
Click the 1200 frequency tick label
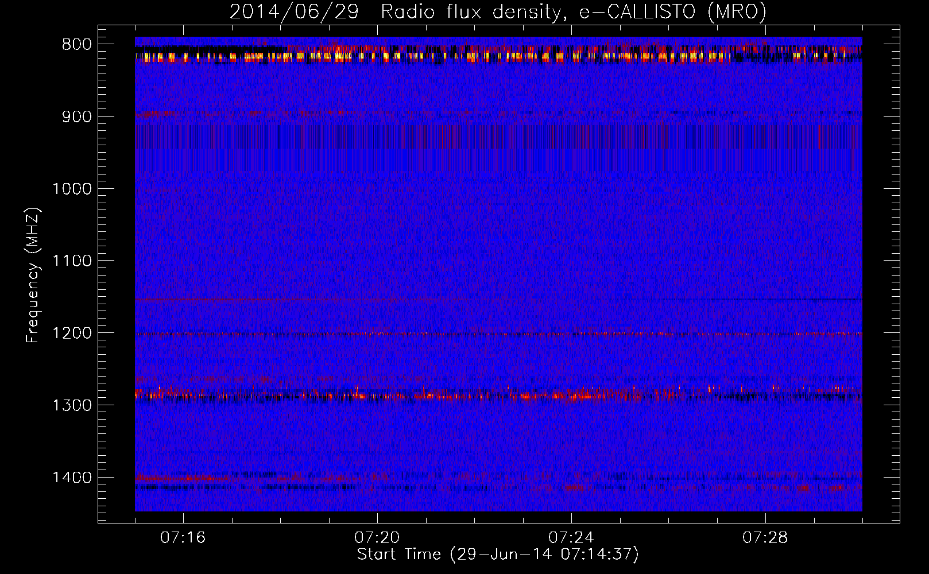[72, 333]
